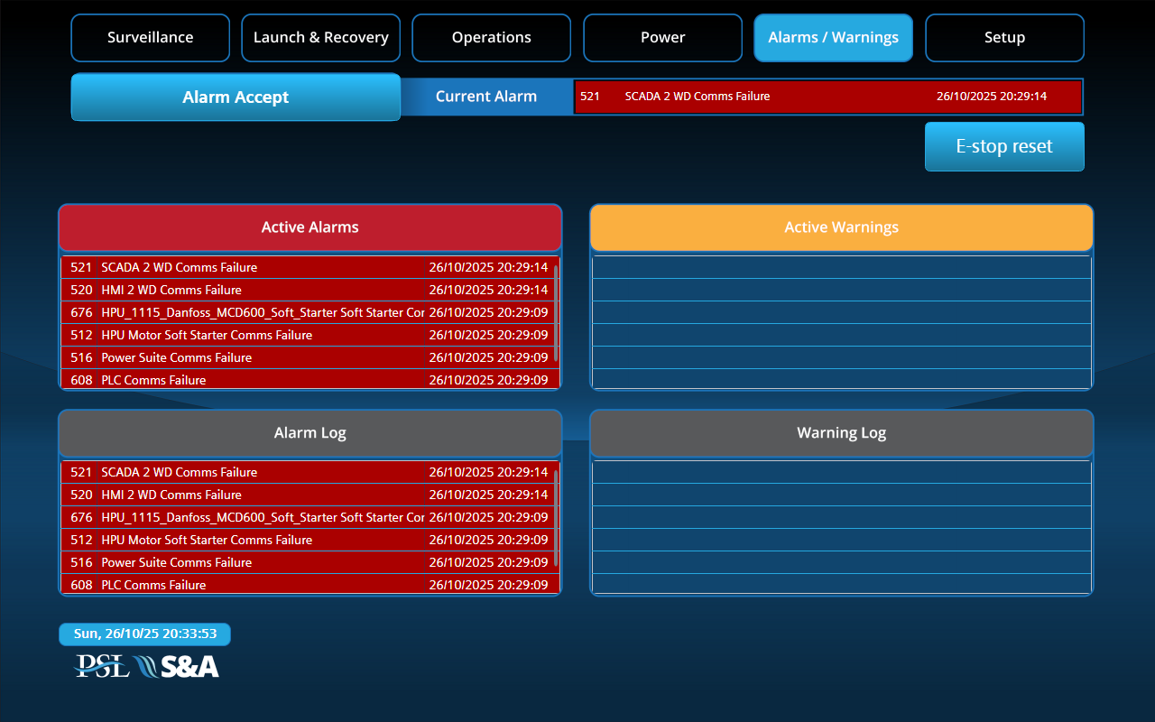Click the E-stop reset button
1155x722 pixels.
pos(1004,146)
